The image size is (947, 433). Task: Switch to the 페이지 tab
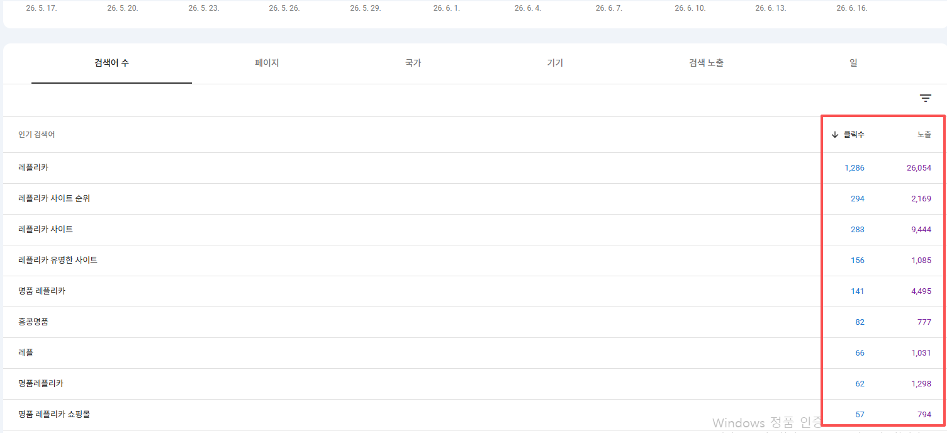pos(267,63)
